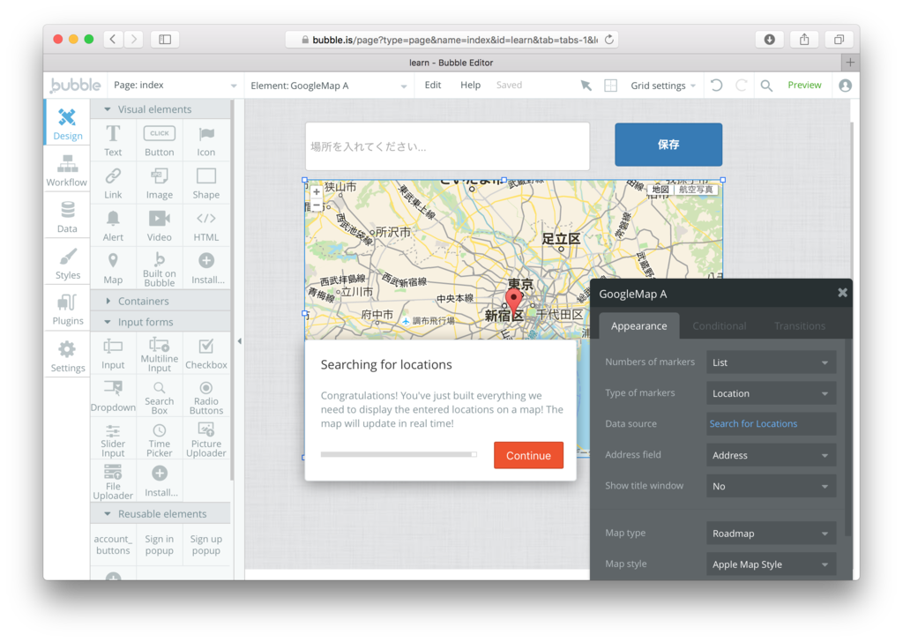903x642 pixels.
Task: Select the Built on Bubble element
Action: point(159,268)
